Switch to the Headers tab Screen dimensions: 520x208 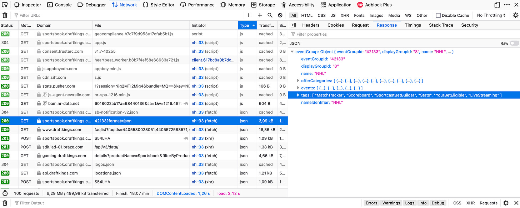[311, 25]
